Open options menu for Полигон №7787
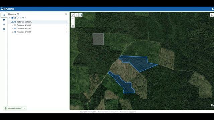Viewport: 214px width, 120px height. click(x=67, y=29)
